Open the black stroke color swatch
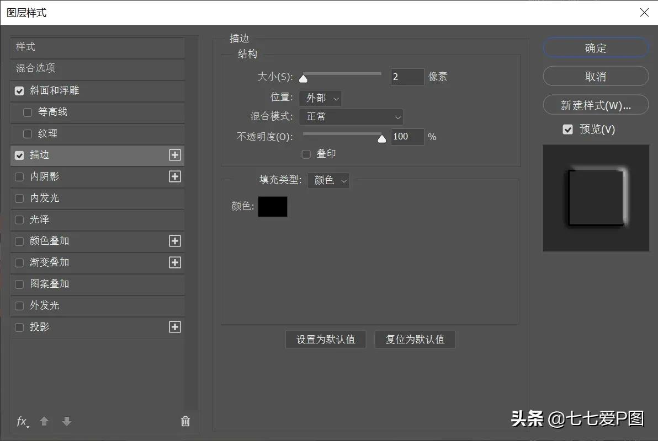The height and width of the screenshot is (441, 658). pos(273,207)
